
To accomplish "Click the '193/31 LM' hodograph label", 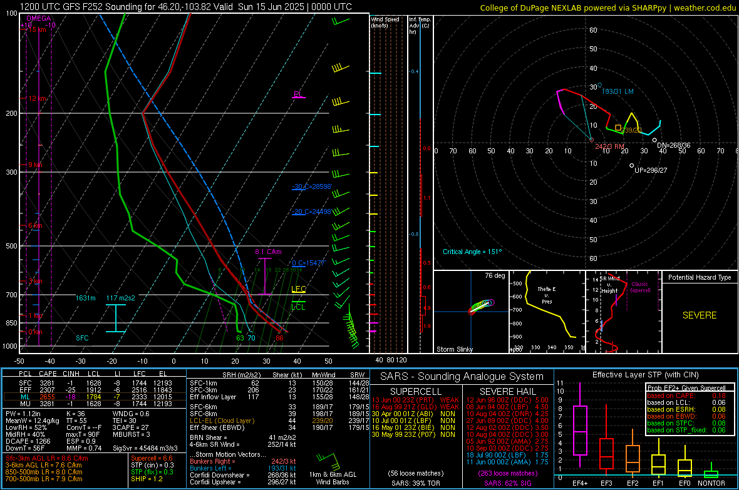I will pyautogui.click(x=618, y=91).
